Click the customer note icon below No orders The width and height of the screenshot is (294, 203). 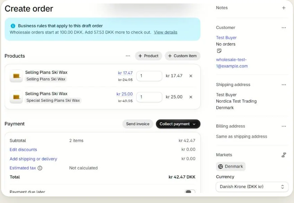(219, 51)
